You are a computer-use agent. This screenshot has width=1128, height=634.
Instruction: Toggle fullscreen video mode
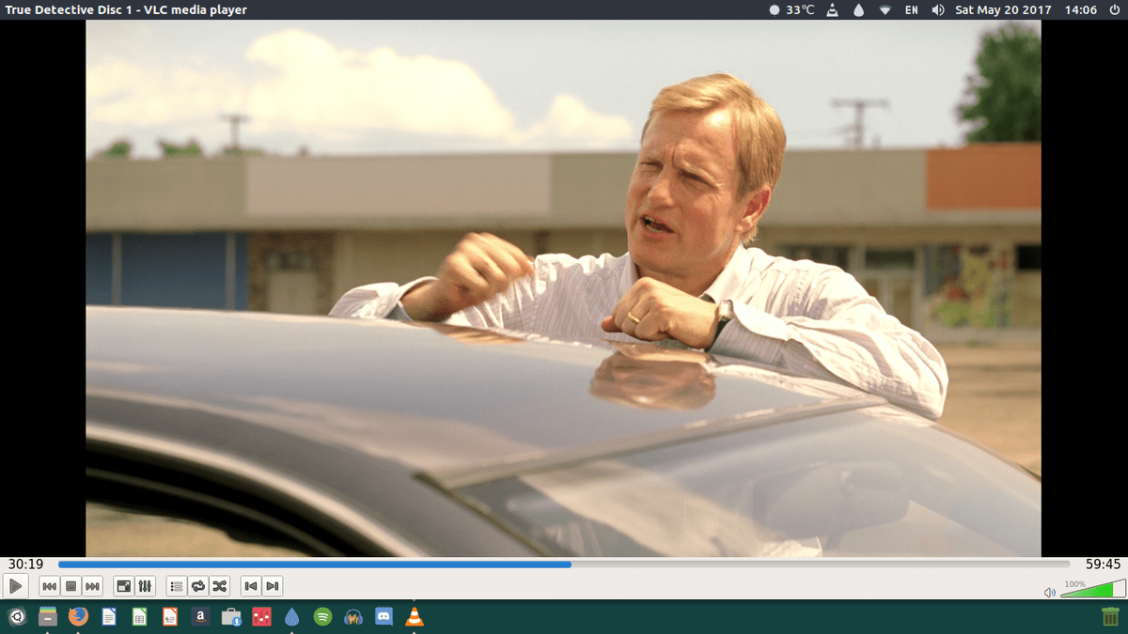click(x=123, y=586)
